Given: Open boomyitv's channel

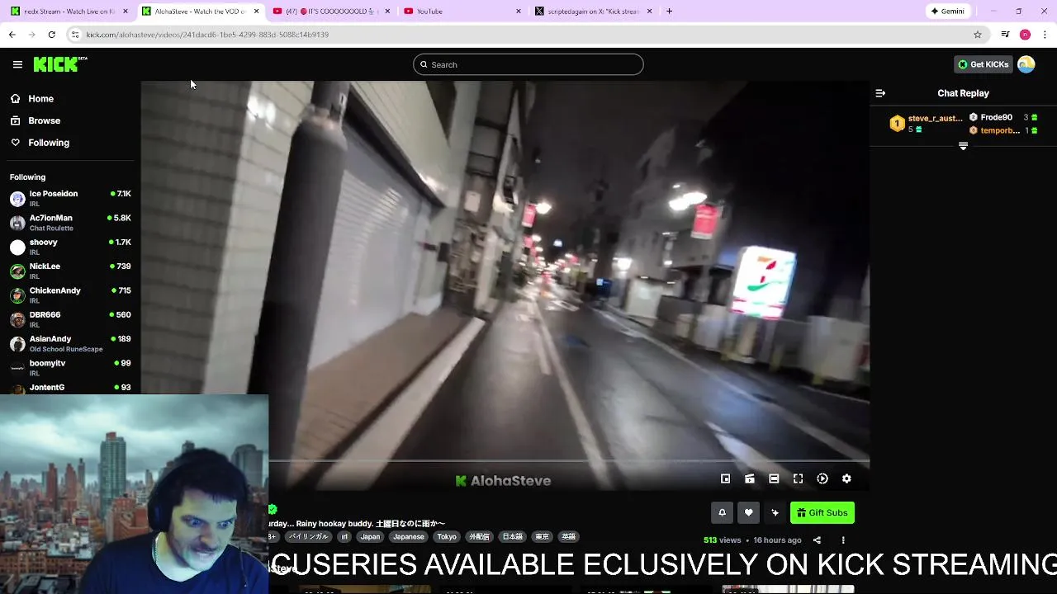Looking at the screenshot, I should (70, 367).
